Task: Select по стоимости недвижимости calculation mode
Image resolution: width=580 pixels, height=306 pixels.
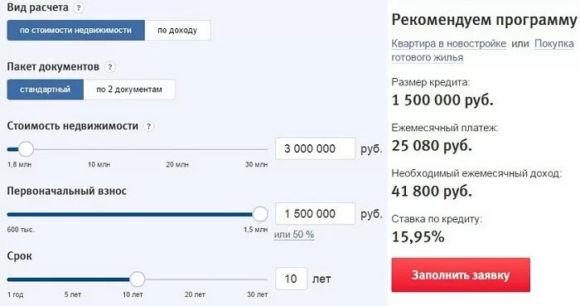Action: [x=76, y=31]
